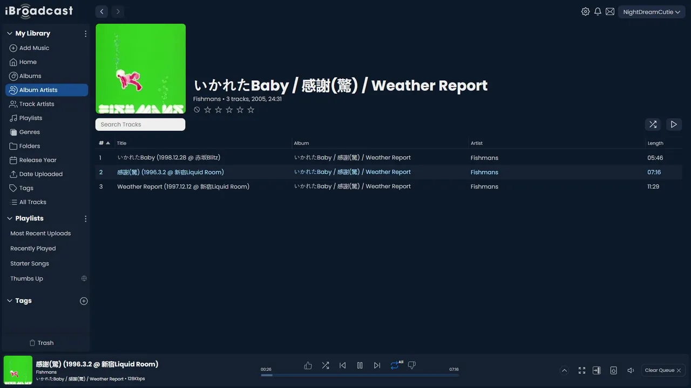This screenshot has width=691, height=388.
Task: Open Release Year in the sidebar
Action: click(x=46, y=160)
